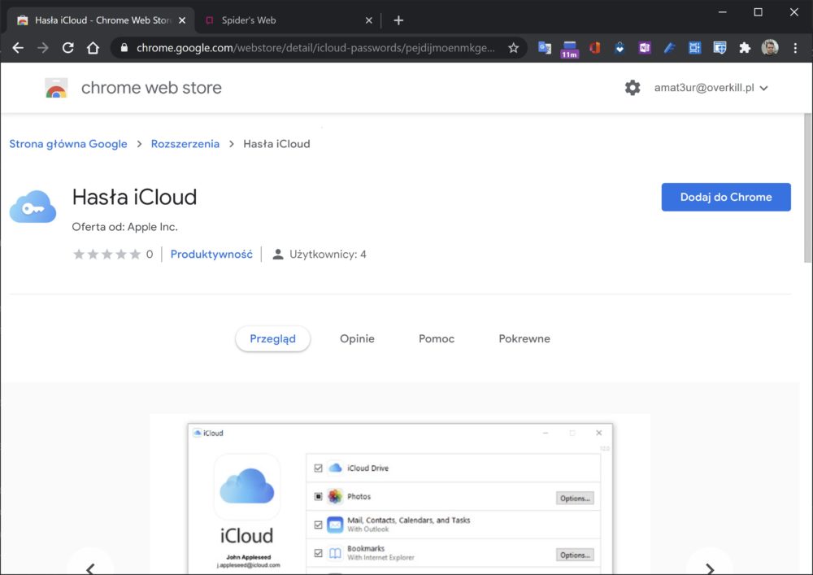Open the Google Translate extension icon
This screenshot has width=813, height=575.
(x=545, y=48)
